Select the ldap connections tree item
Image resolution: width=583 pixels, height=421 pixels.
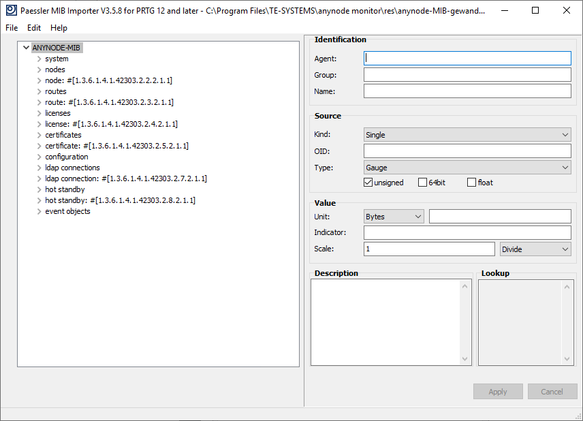(72, 168)
